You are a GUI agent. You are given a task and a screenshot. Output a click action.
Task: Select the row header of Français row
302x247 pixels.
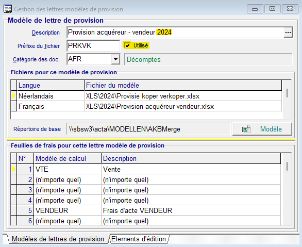(x=14, y=106)
